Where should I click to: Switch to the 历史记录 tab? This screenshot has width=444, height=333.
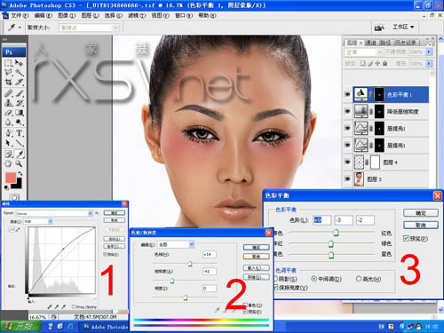pos(406,43)
